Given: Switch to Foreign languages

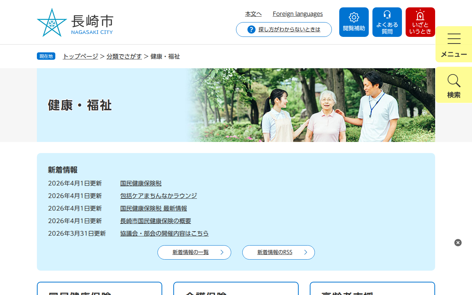Looking at the screenshot, I should pos(298,14).
